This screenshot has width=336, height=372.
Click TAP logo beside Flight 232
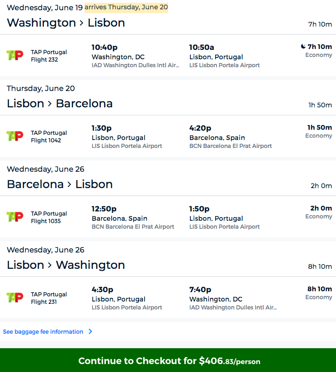click(15, 56)
